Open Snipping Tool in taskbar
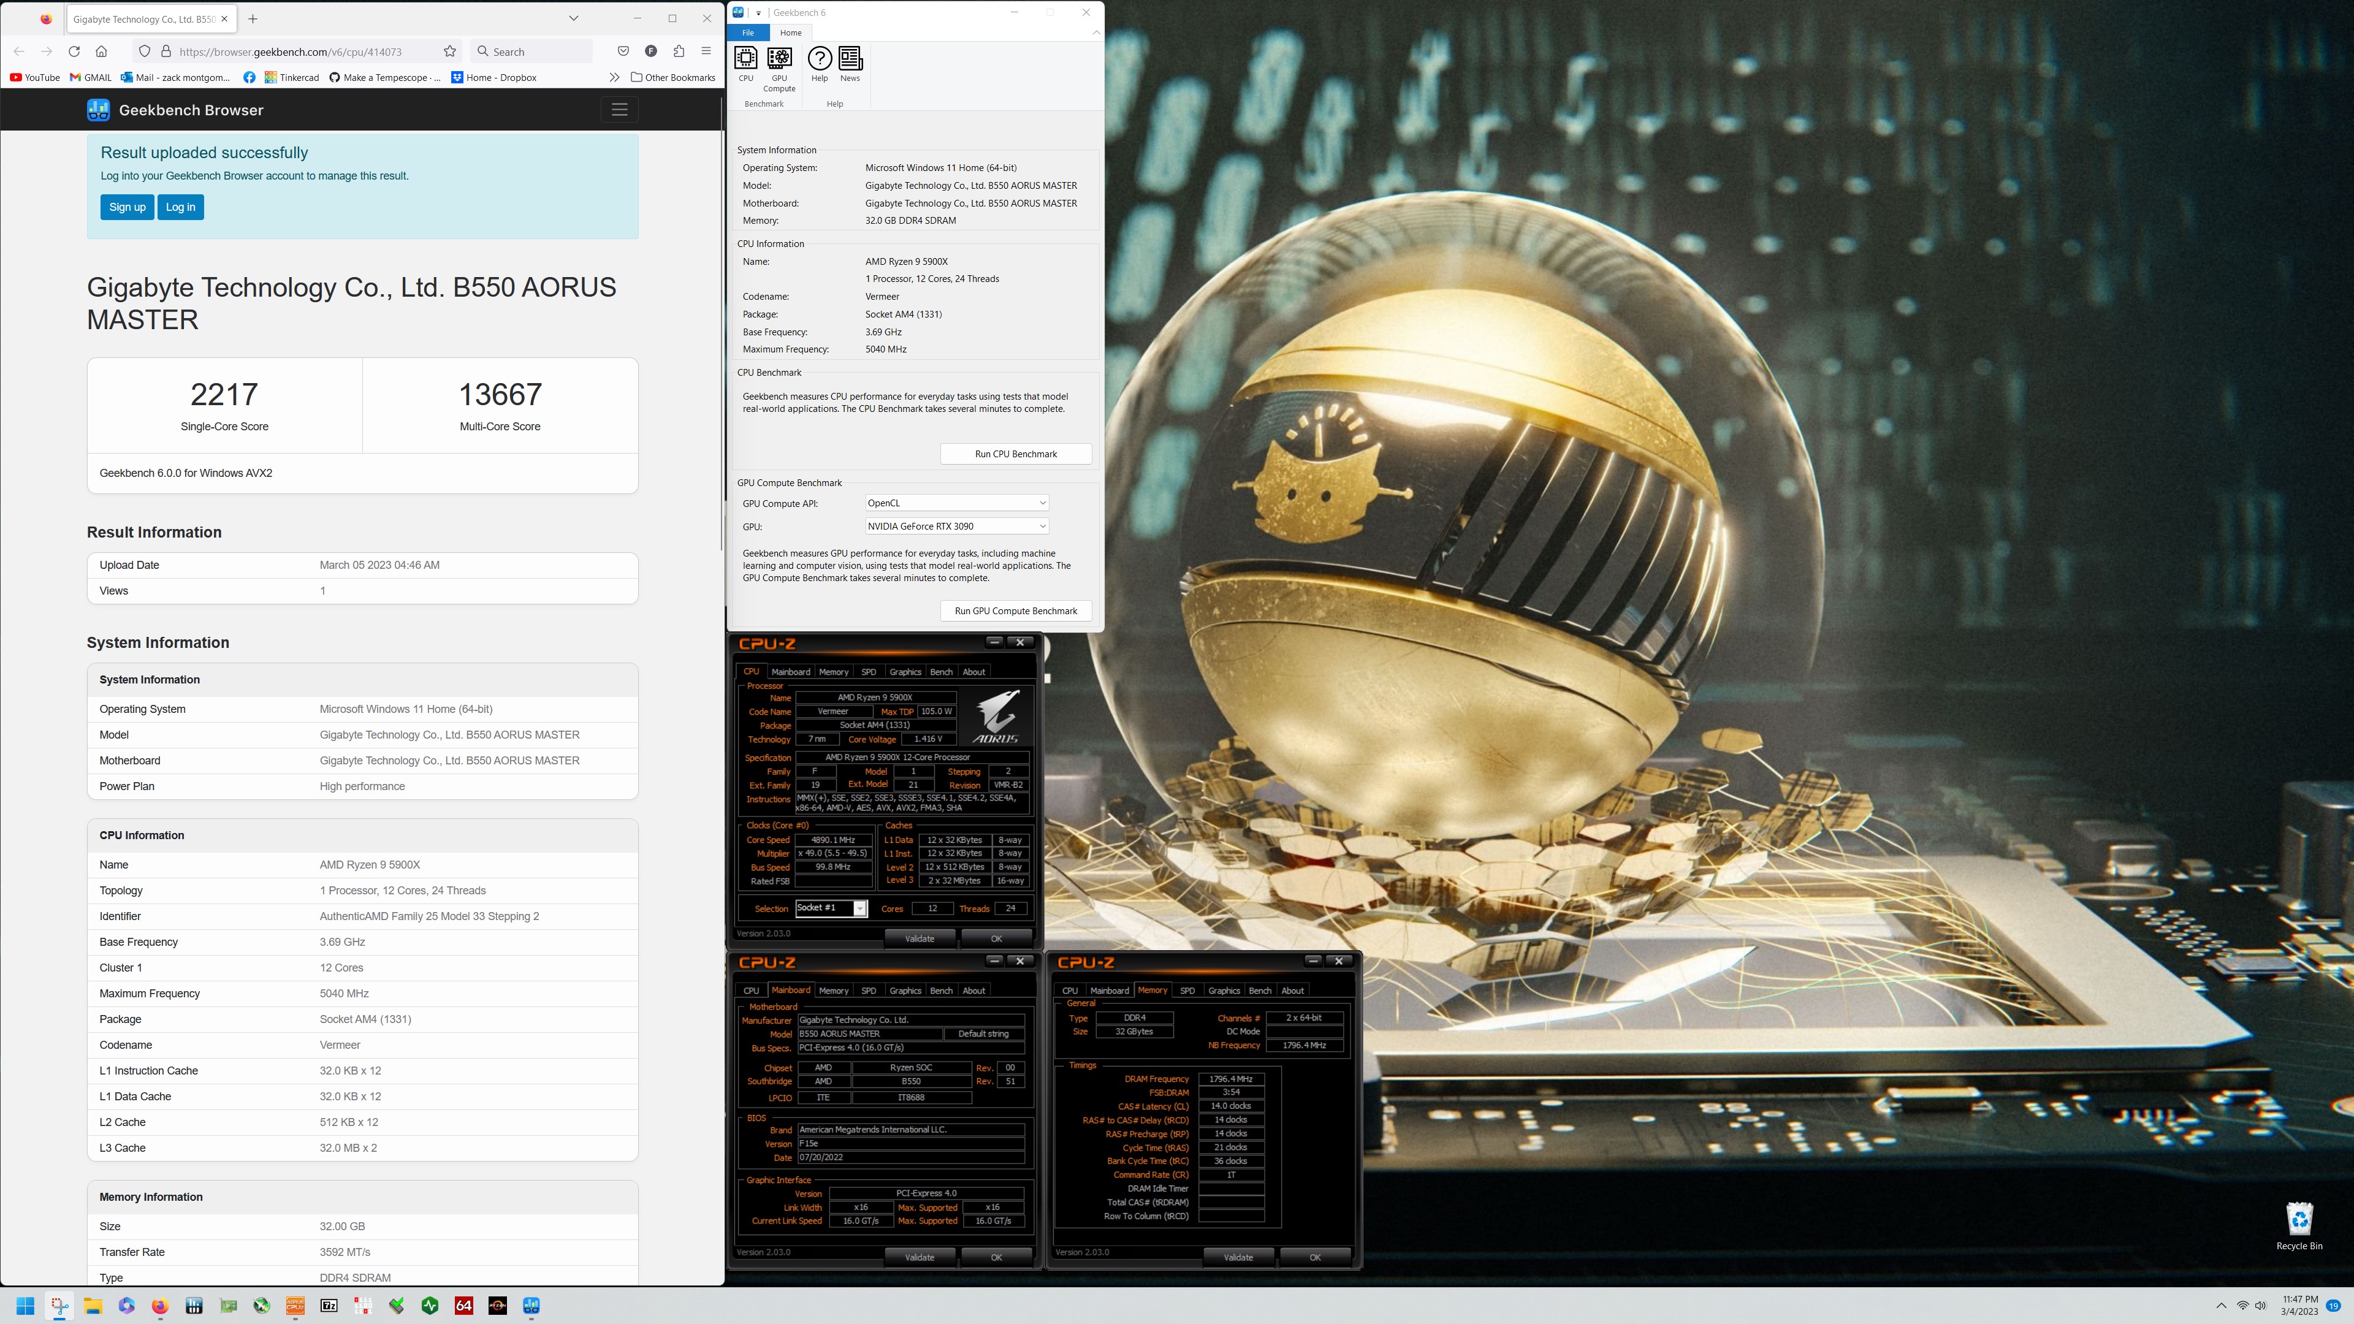This screenshot has height=1324, width=2354. (59, 1306)
